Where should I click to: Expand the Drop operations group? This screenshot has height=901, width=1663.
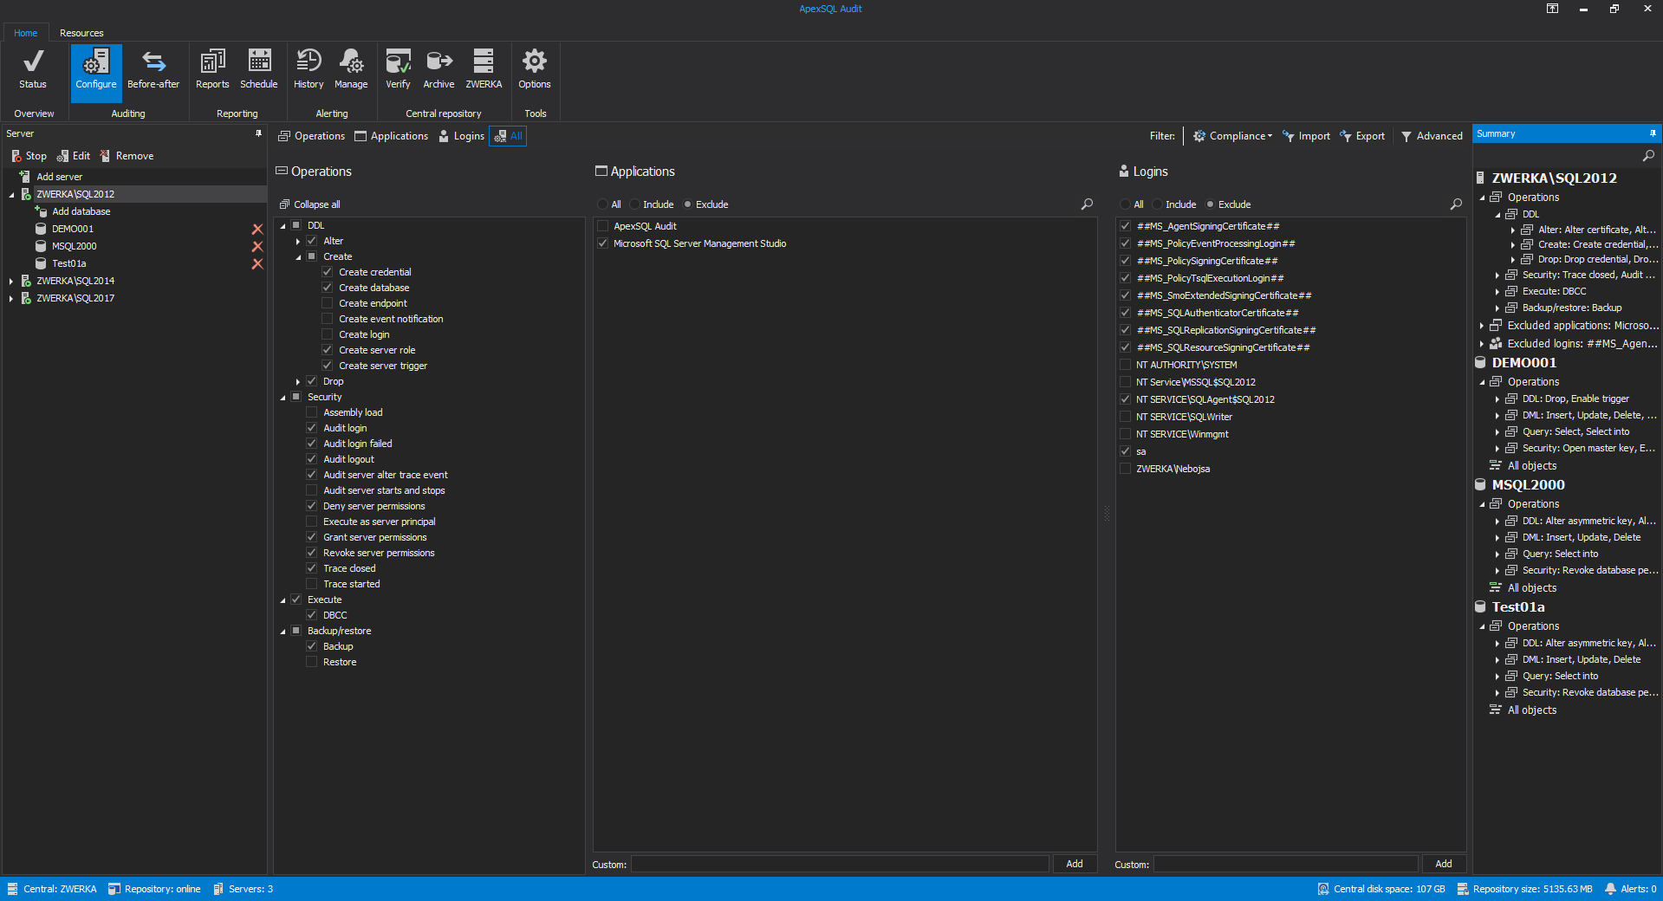click(x=298, y=381)
